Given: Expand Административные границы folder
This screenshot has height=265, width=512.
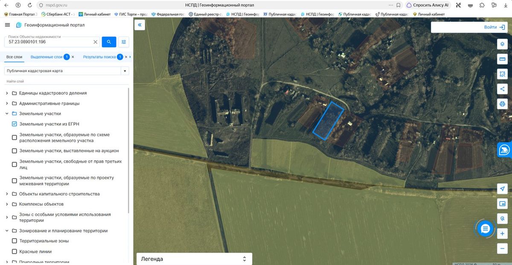Looking at the screenshot, I should [7, 103].
